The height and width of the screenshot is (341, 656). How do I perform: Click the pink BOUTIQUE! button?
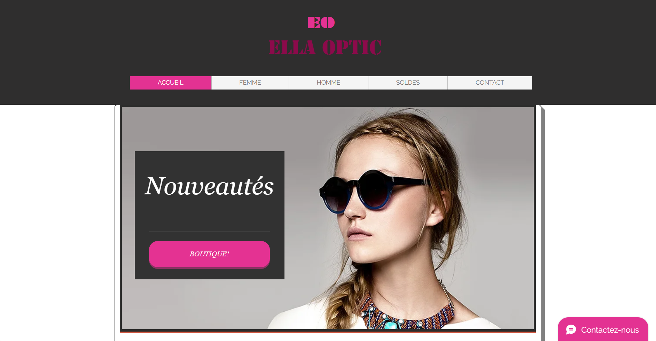pyautogui.click(x=209, y=254)
